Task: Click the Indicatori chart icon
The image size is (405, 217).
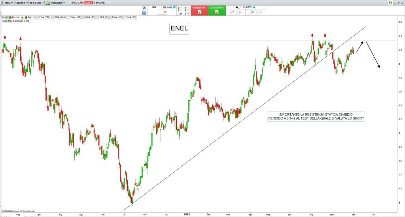Action: coord(47,3)
